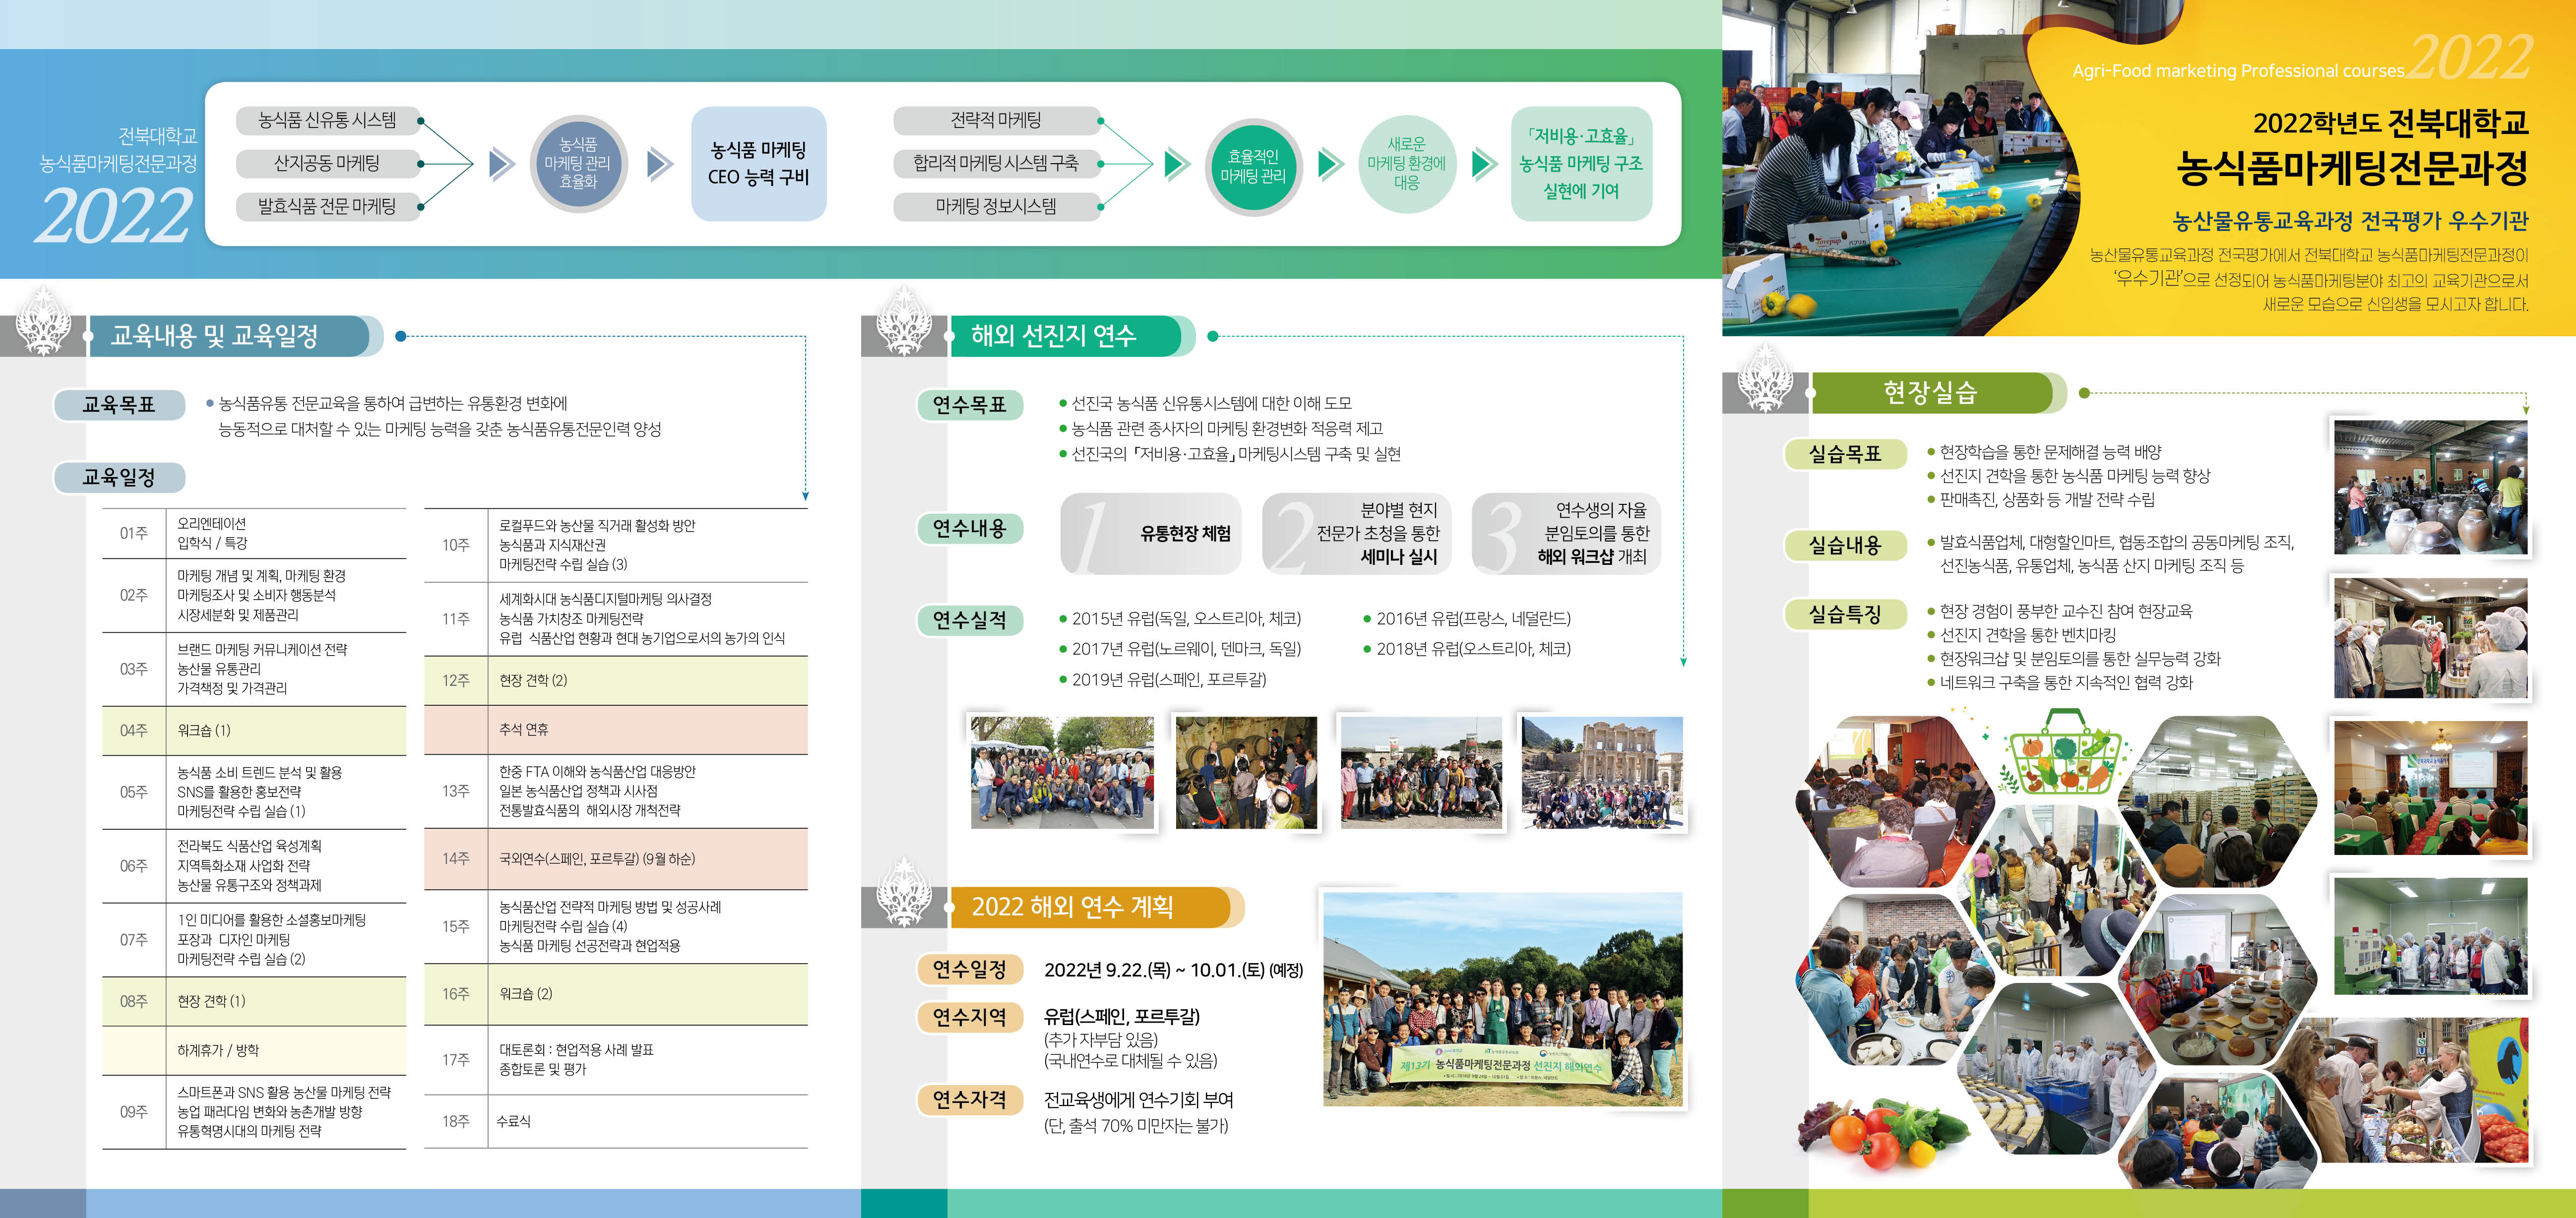Open the fermentation jars photo
The height and width of the screenshot is (1218, 2576).
pos(2430,487)
